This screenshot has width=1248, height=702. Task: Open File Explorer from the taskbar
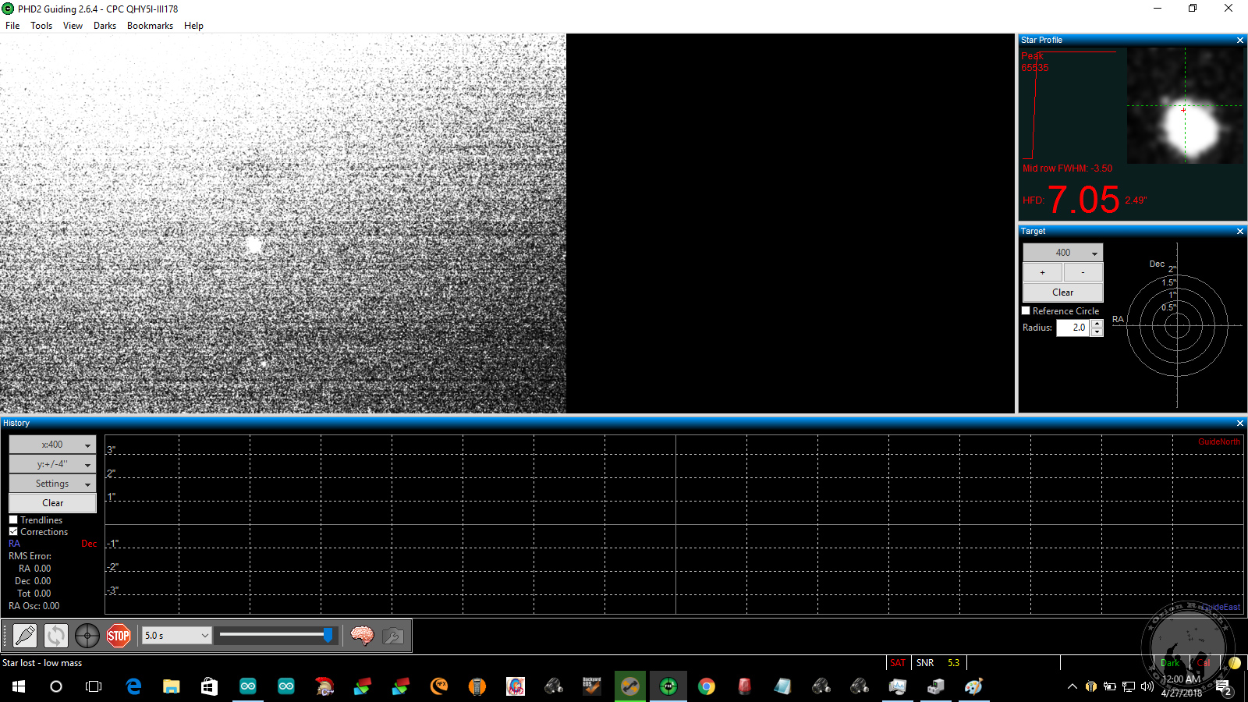pos(172,686)
